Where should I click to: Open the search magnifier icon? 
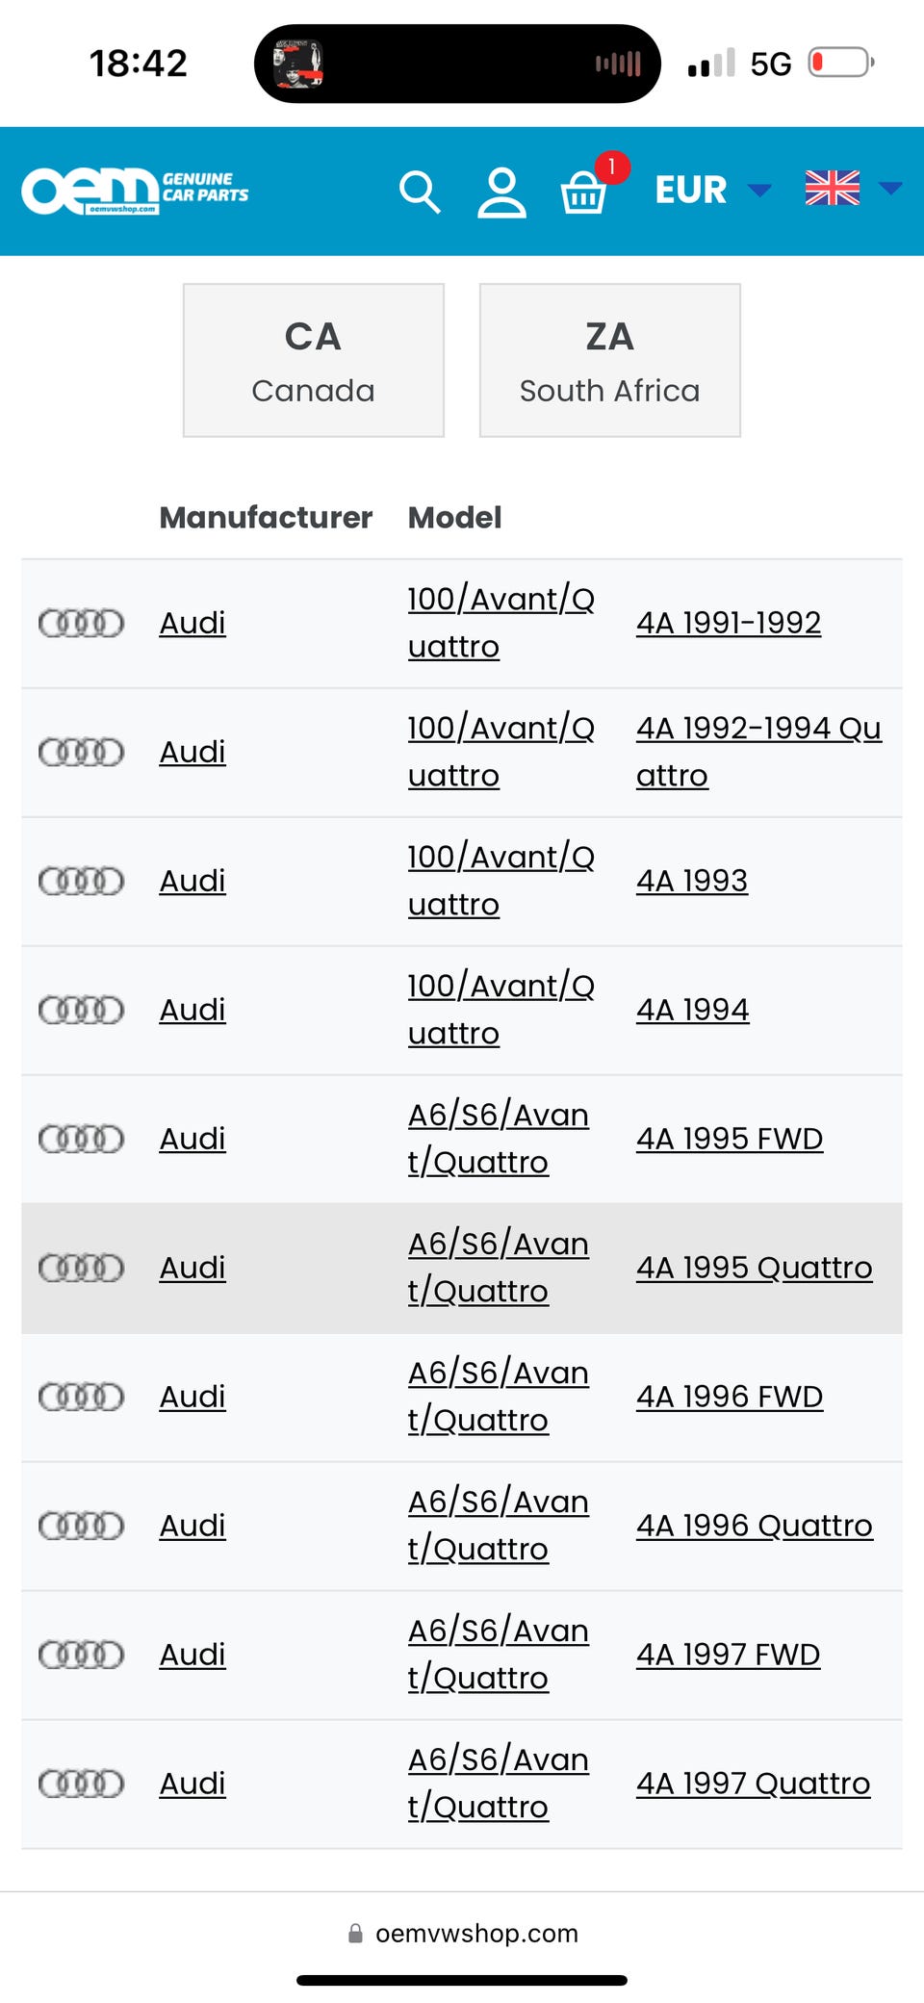click(420, 192)
